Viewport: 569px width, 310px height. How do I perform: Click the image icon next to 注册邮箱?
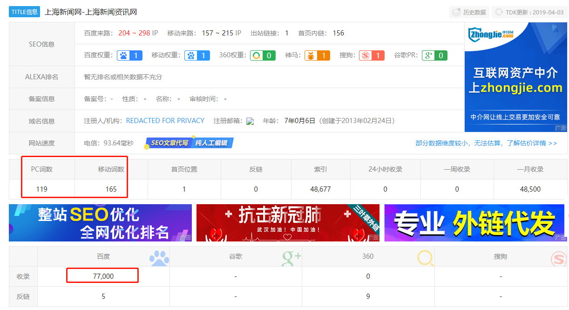coord(250,121)
